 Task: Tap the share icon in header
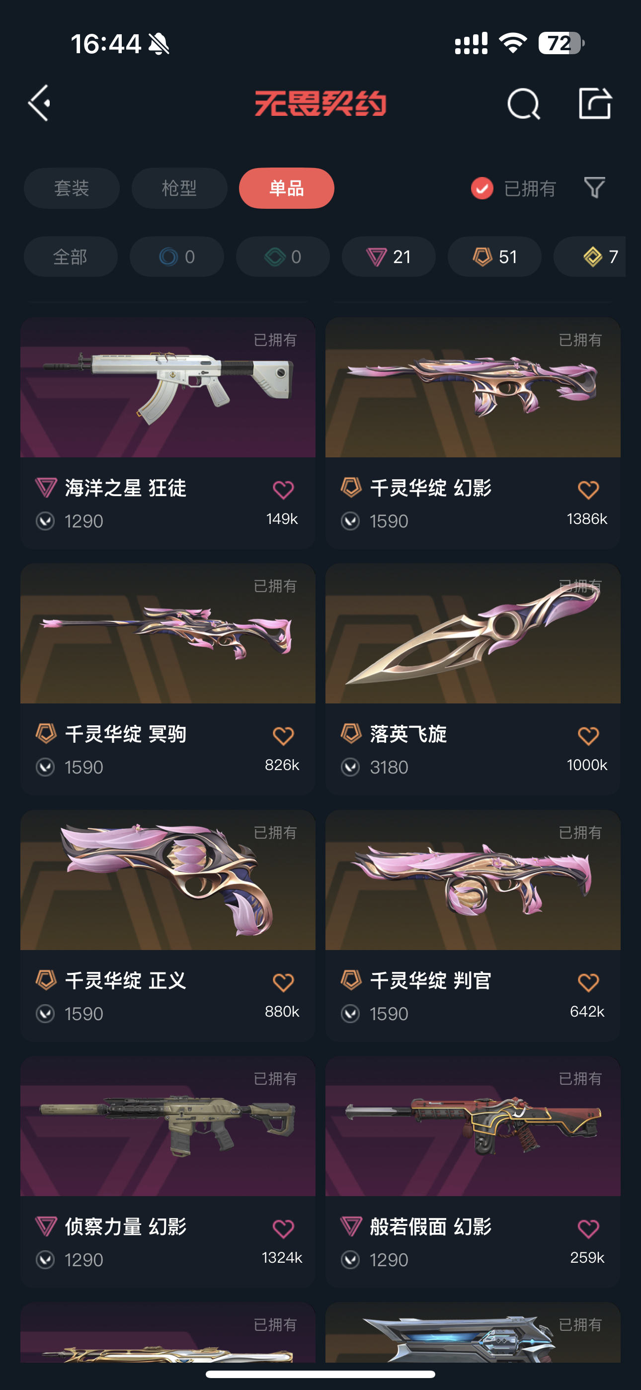click(595, 102)
